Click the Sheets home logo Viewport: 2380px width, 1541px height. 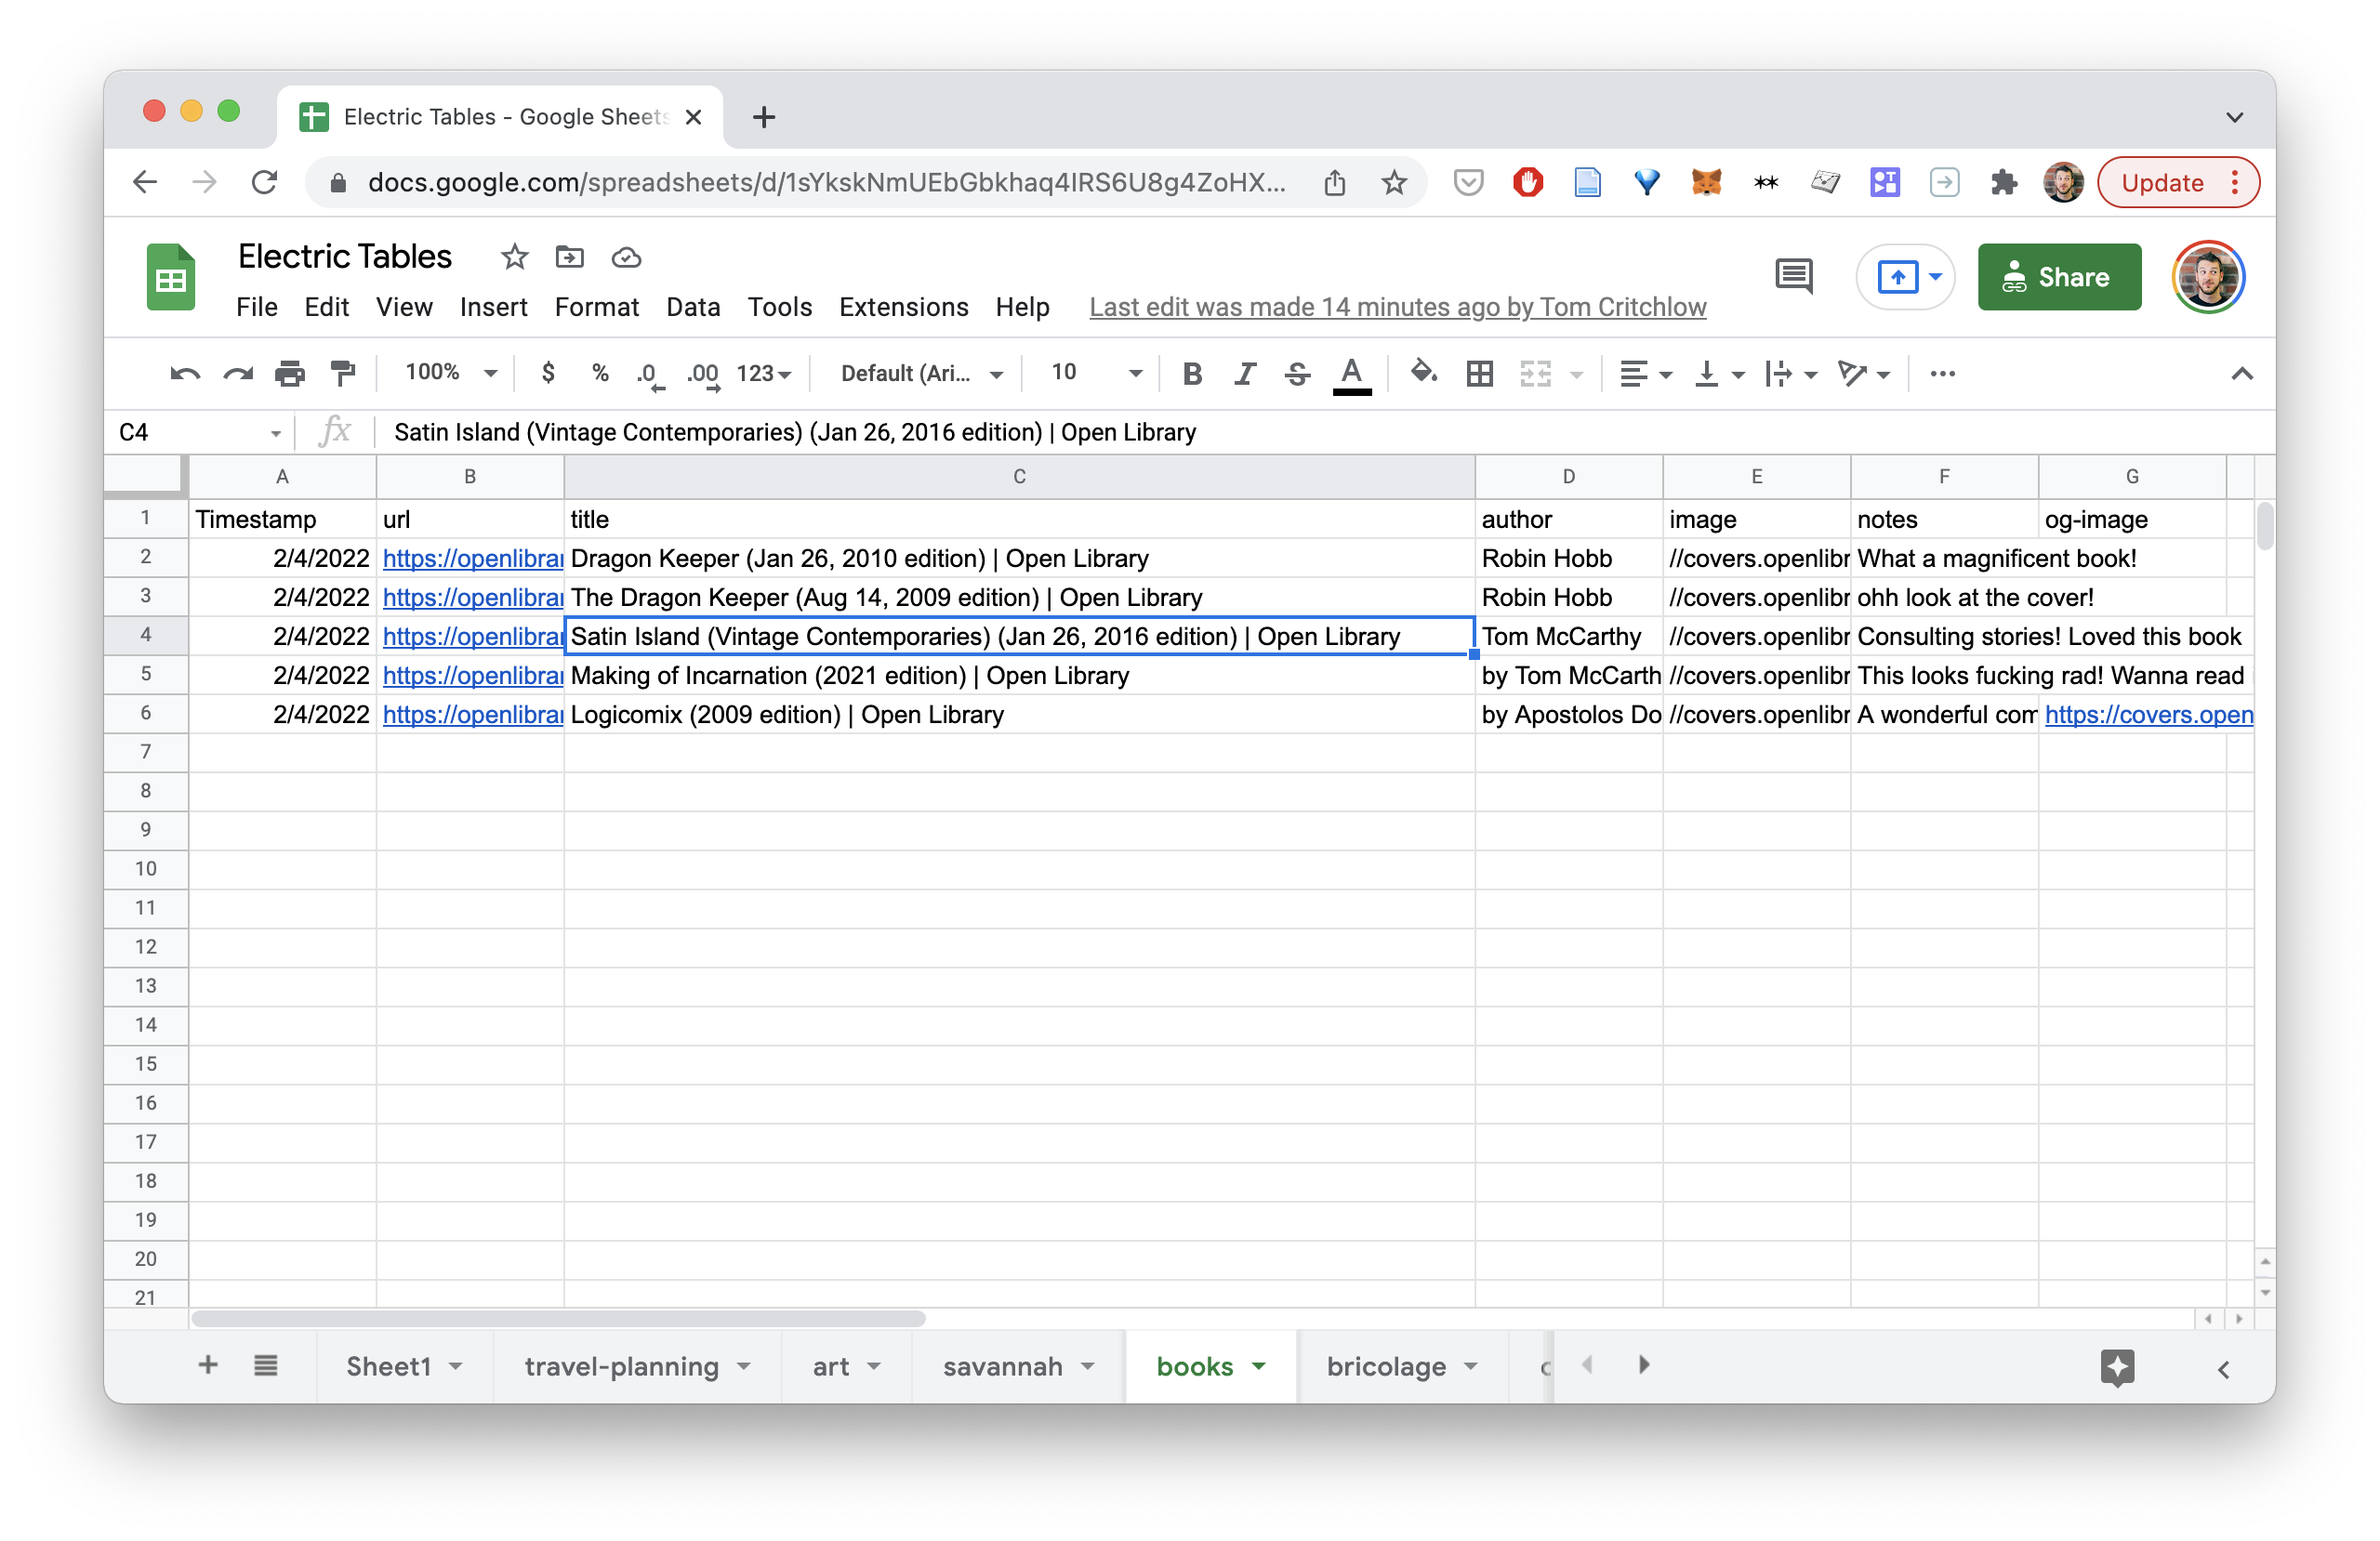point(171,277)
